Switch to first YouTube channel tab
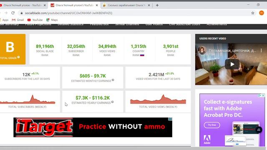267x150 pixels. tap(22, 5)
